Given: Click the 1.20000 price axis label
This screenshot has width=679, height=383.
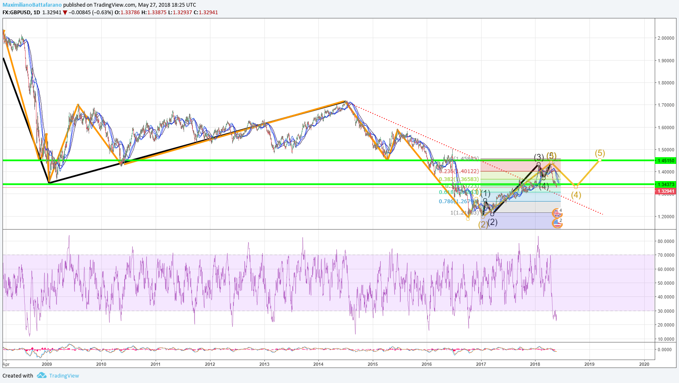Looking at the screenshot, I should (666, 217).
